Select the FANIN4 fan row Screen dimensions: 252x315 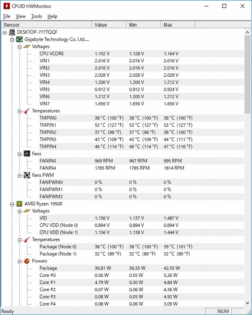click(x=141, y=168)
